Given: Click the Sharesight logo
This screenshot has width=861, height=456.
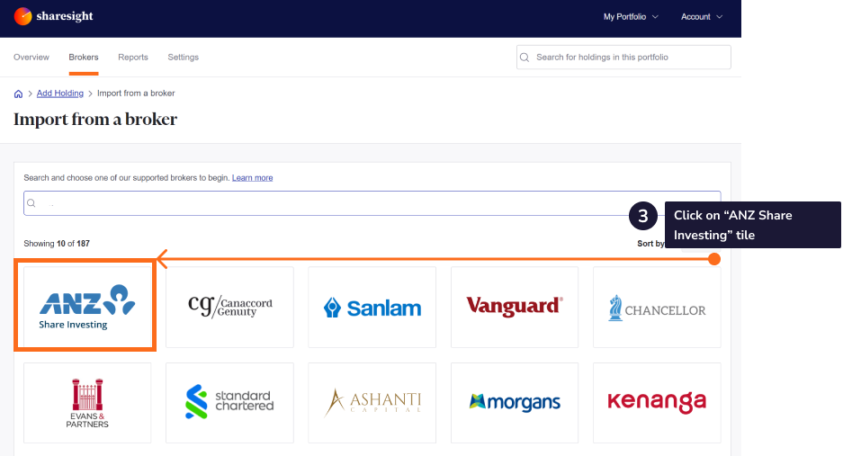Looking at the screenshot, I should click(x=54, y=16).
